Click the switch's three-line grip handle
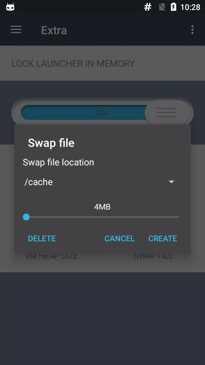 click(167, 113)
